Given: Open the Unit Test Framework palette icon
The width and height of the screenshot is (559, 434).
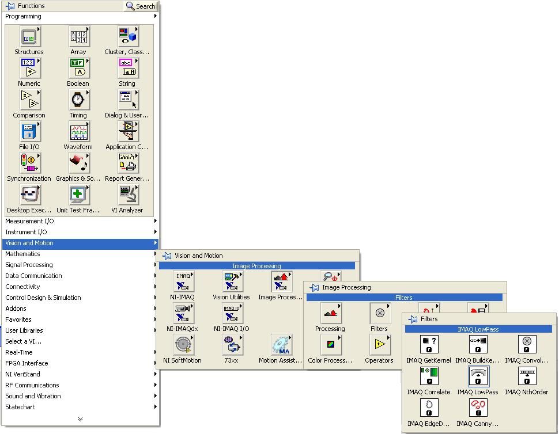Looking at the screenshot, I should pos(79,195).
